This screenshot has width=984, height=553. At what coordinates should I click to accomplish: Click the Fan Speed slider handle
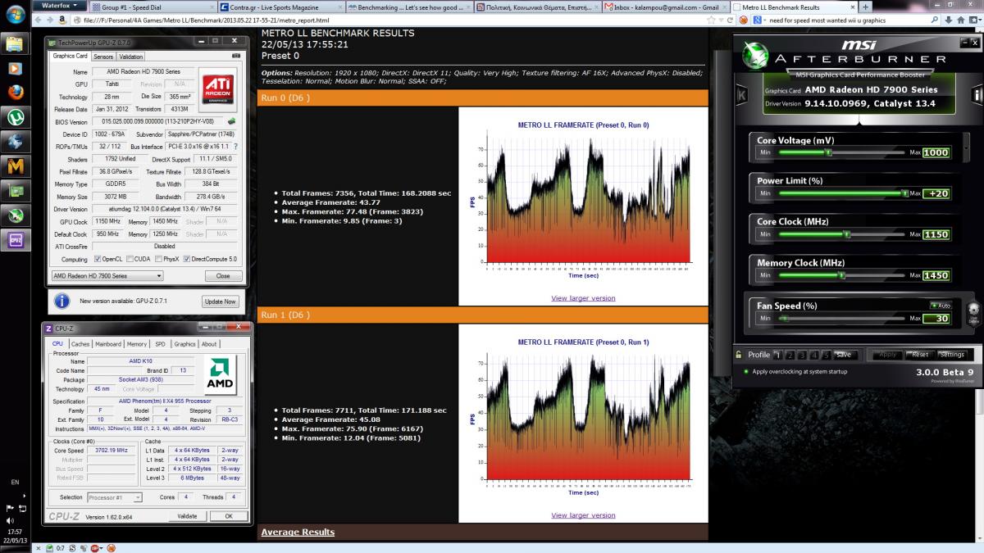786,319
